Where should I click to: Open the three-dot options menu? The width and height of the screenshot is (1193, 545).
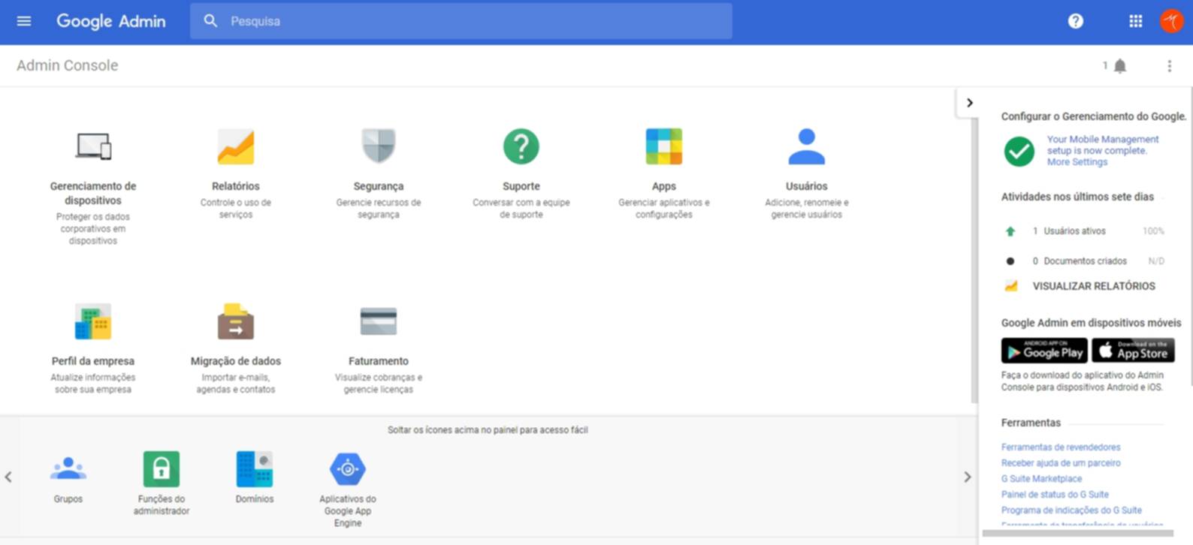point(1169,66)
